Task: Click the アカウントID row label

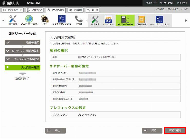Action: coord(59,92)
